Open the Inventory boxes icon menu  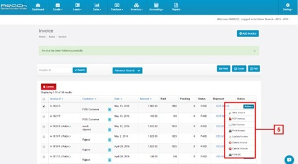[x=136, y=7]
